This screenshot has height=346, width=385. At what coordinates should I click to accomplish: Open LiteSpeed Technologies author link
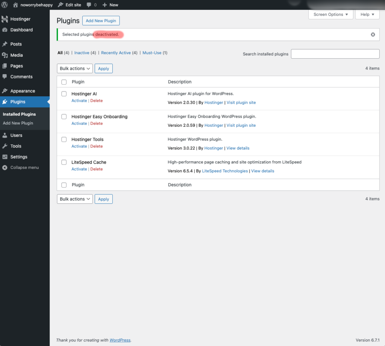pos(225,171)
